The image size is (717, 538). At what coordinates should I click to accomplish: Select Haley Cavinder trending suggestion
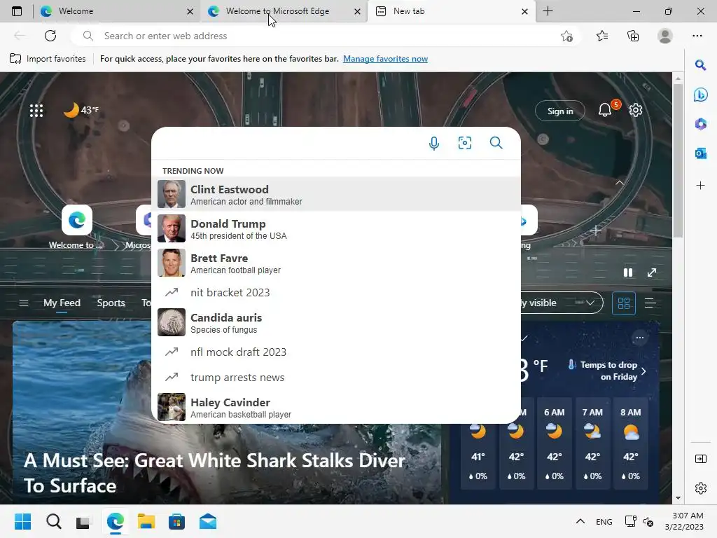(x=336, y=407)
